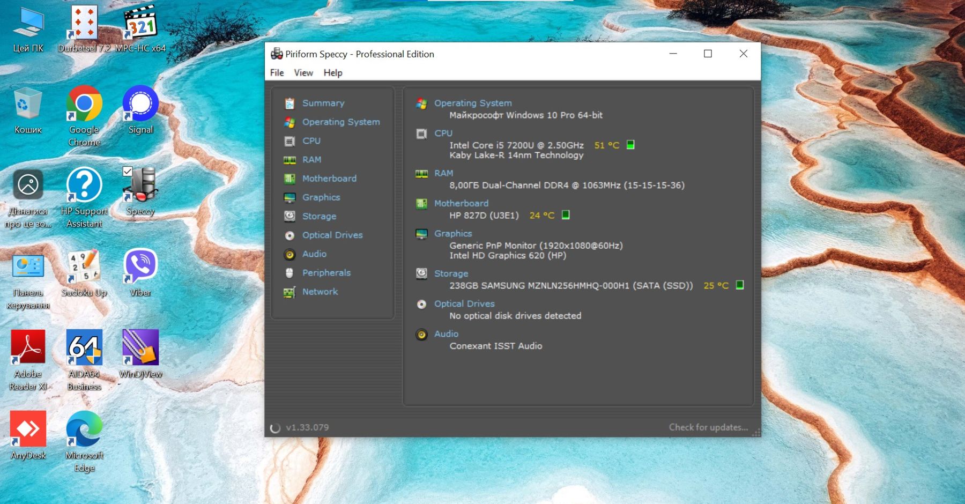965x504 pixels.
Task: Click the Audio speaker icon in sidebar
Action: tap(289, 254)
